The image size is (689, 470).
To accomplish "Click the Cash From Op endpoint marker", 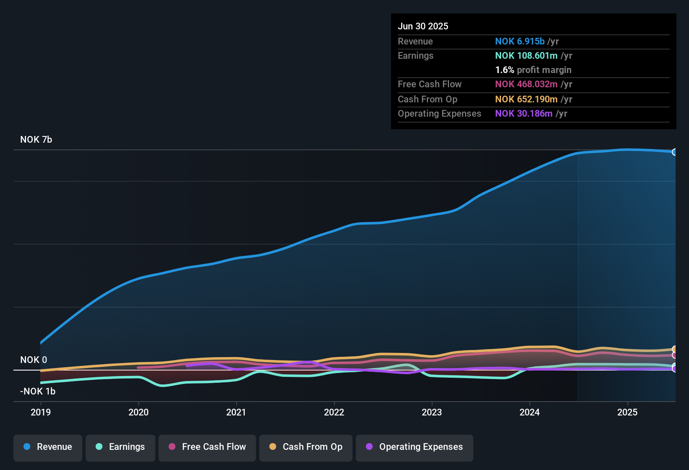I will (x=675, y=349).
